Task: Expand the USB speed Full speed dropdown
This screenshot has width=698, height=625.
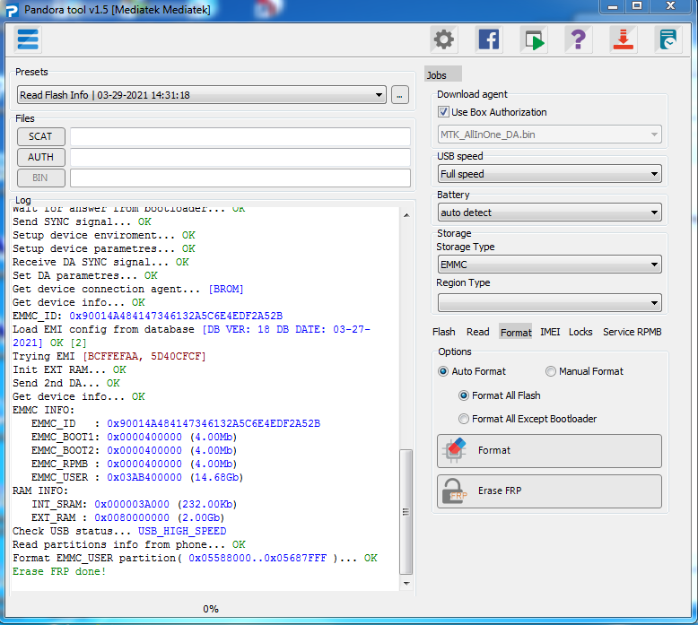Action: [549, 174]
